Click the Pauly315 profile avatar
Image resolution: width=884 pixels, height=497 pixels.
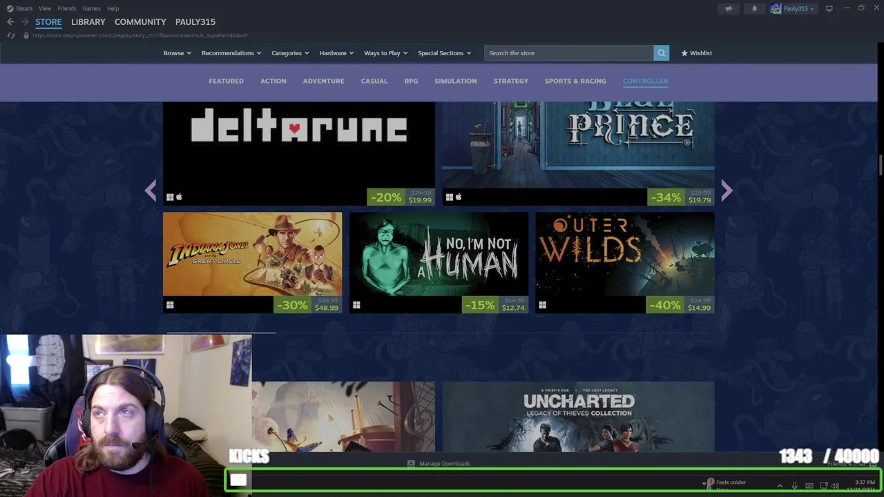point(776,8)
